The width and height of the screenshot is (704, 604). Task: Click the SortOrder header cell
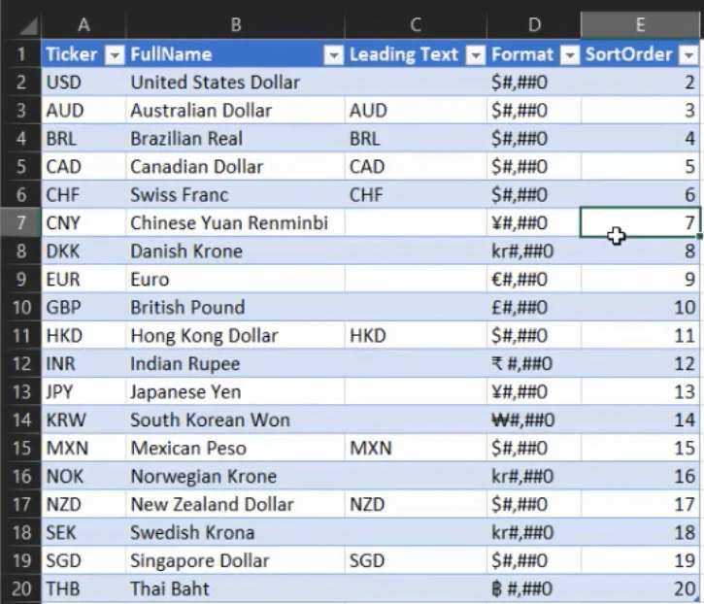[640, 54]
